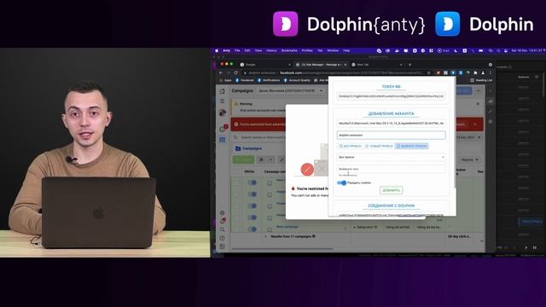Open the Bookmarks menu
This screenshot has width=546, height=307.
(289, 51)
